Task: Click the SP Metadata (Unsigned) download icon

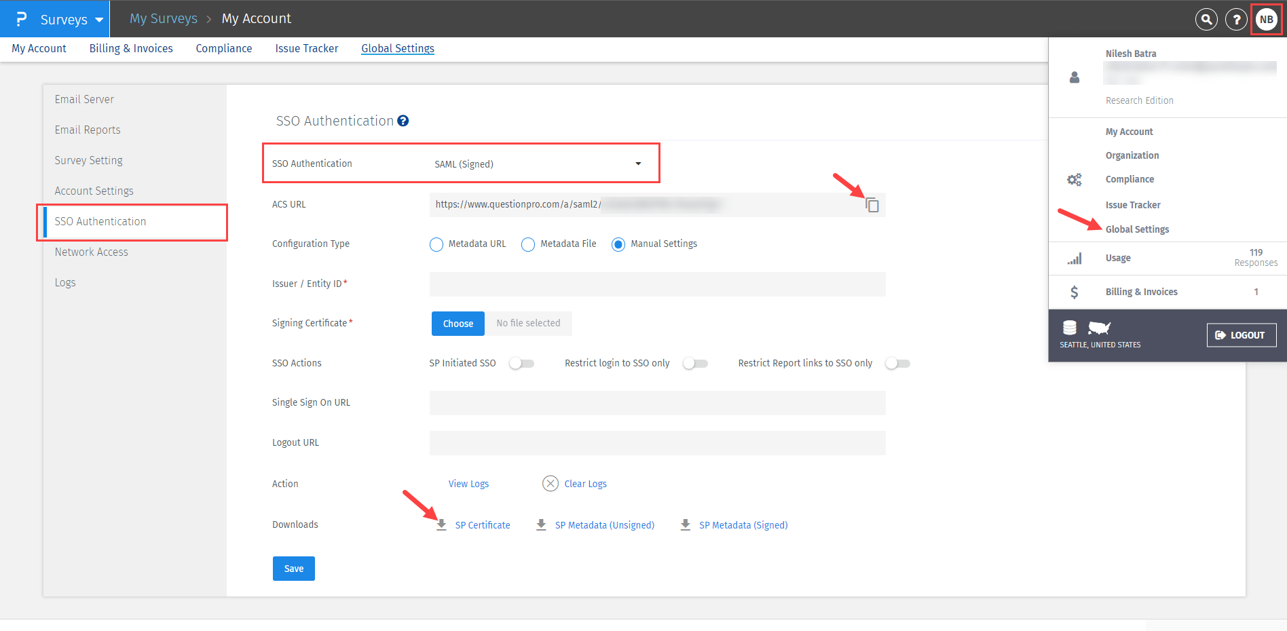Action: [x=541, y=524]
